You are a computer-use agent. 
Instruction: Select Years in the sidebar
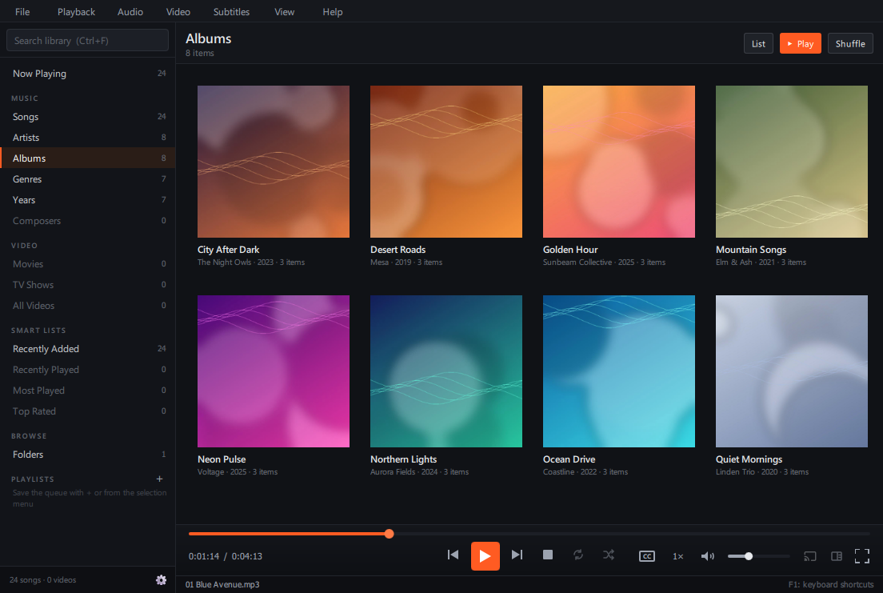click(88, 200)
